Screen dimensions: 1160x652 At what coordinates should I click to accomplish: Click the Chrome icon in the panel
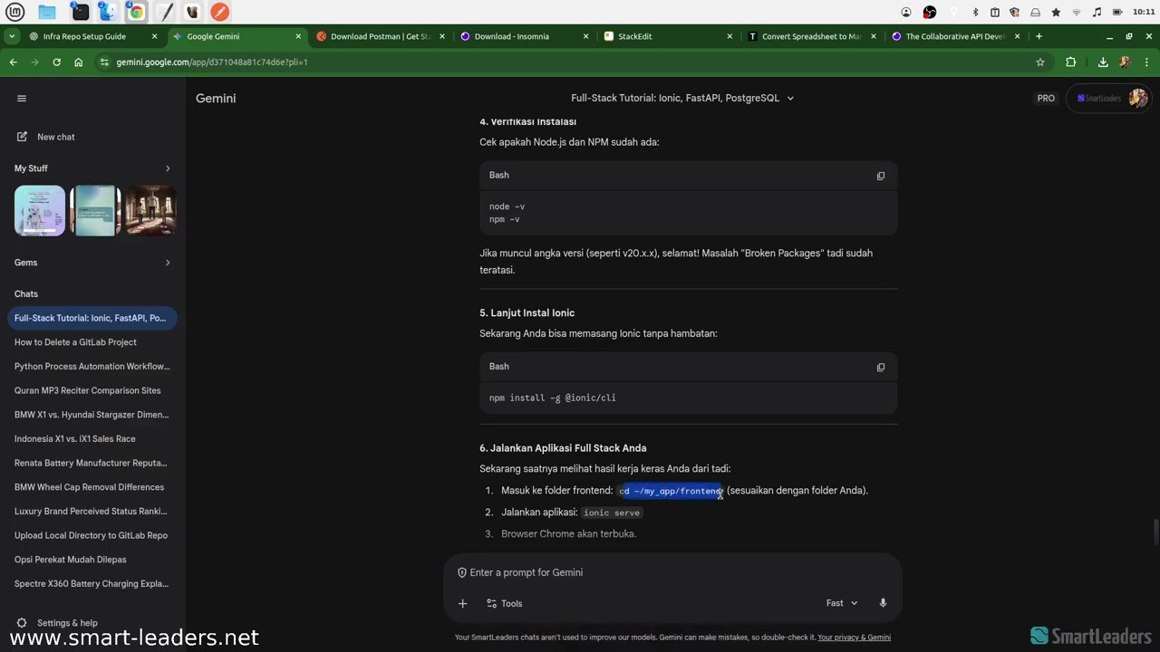point(136,12)
